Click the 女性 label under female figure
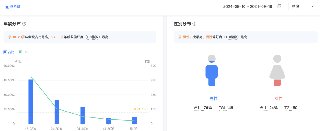 [x=278, y=99]
